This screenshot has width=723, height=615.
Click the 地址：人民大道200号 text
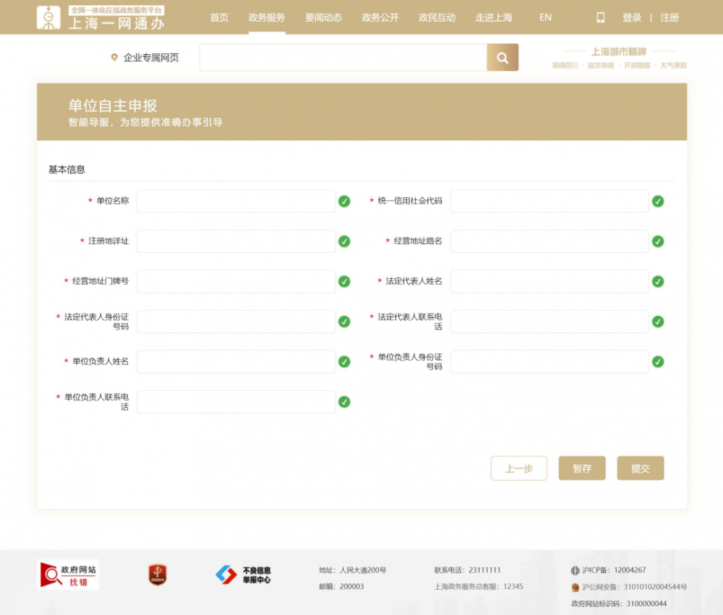point(352,570)
